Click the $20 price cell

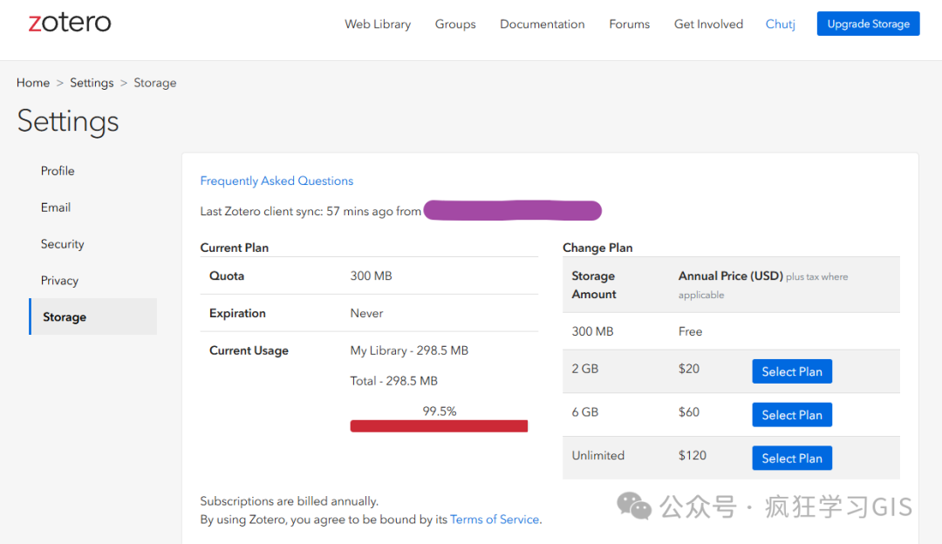click(x=688, y=369)
